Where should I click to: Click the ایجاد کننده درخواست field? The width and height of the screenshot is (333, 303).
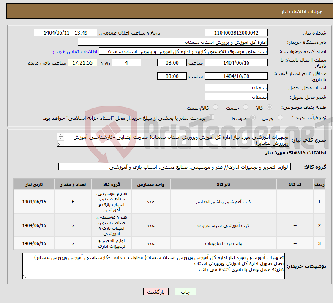click(183, 51)
